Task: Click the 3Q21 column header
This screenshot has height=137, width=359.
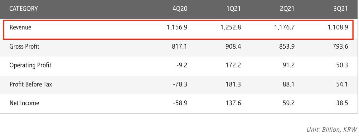Action: click(x=340, y=9)
